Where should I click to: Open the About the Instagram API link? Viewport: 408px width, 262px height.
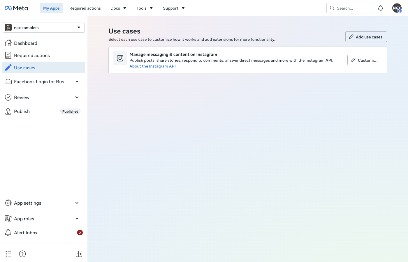[x=152, y=66]
